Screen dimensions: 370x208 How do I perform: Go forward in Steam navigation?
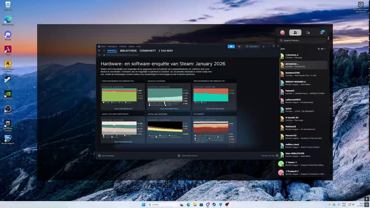(x=104, y=51)
